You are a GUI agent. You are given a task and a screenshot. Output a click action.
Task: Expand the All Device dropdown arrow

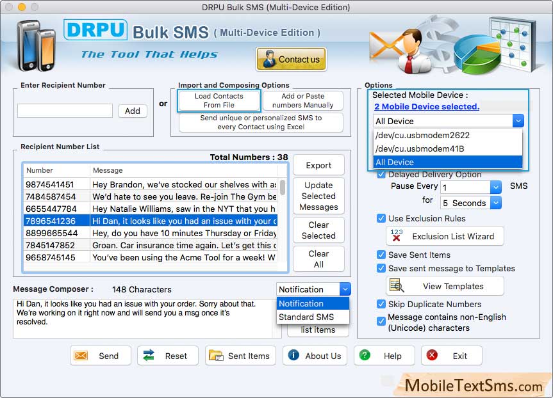[x=518, y=121]
